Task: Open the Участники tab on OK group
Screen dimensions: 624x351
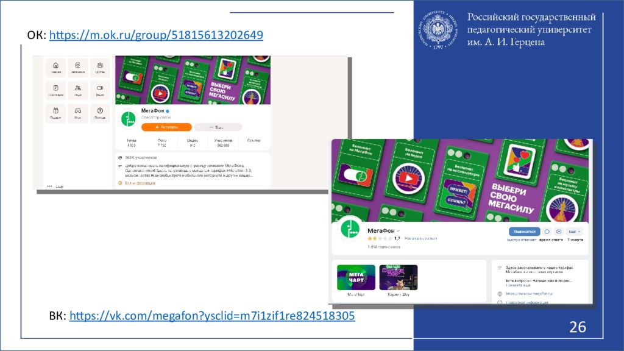Action: (223, 143)
